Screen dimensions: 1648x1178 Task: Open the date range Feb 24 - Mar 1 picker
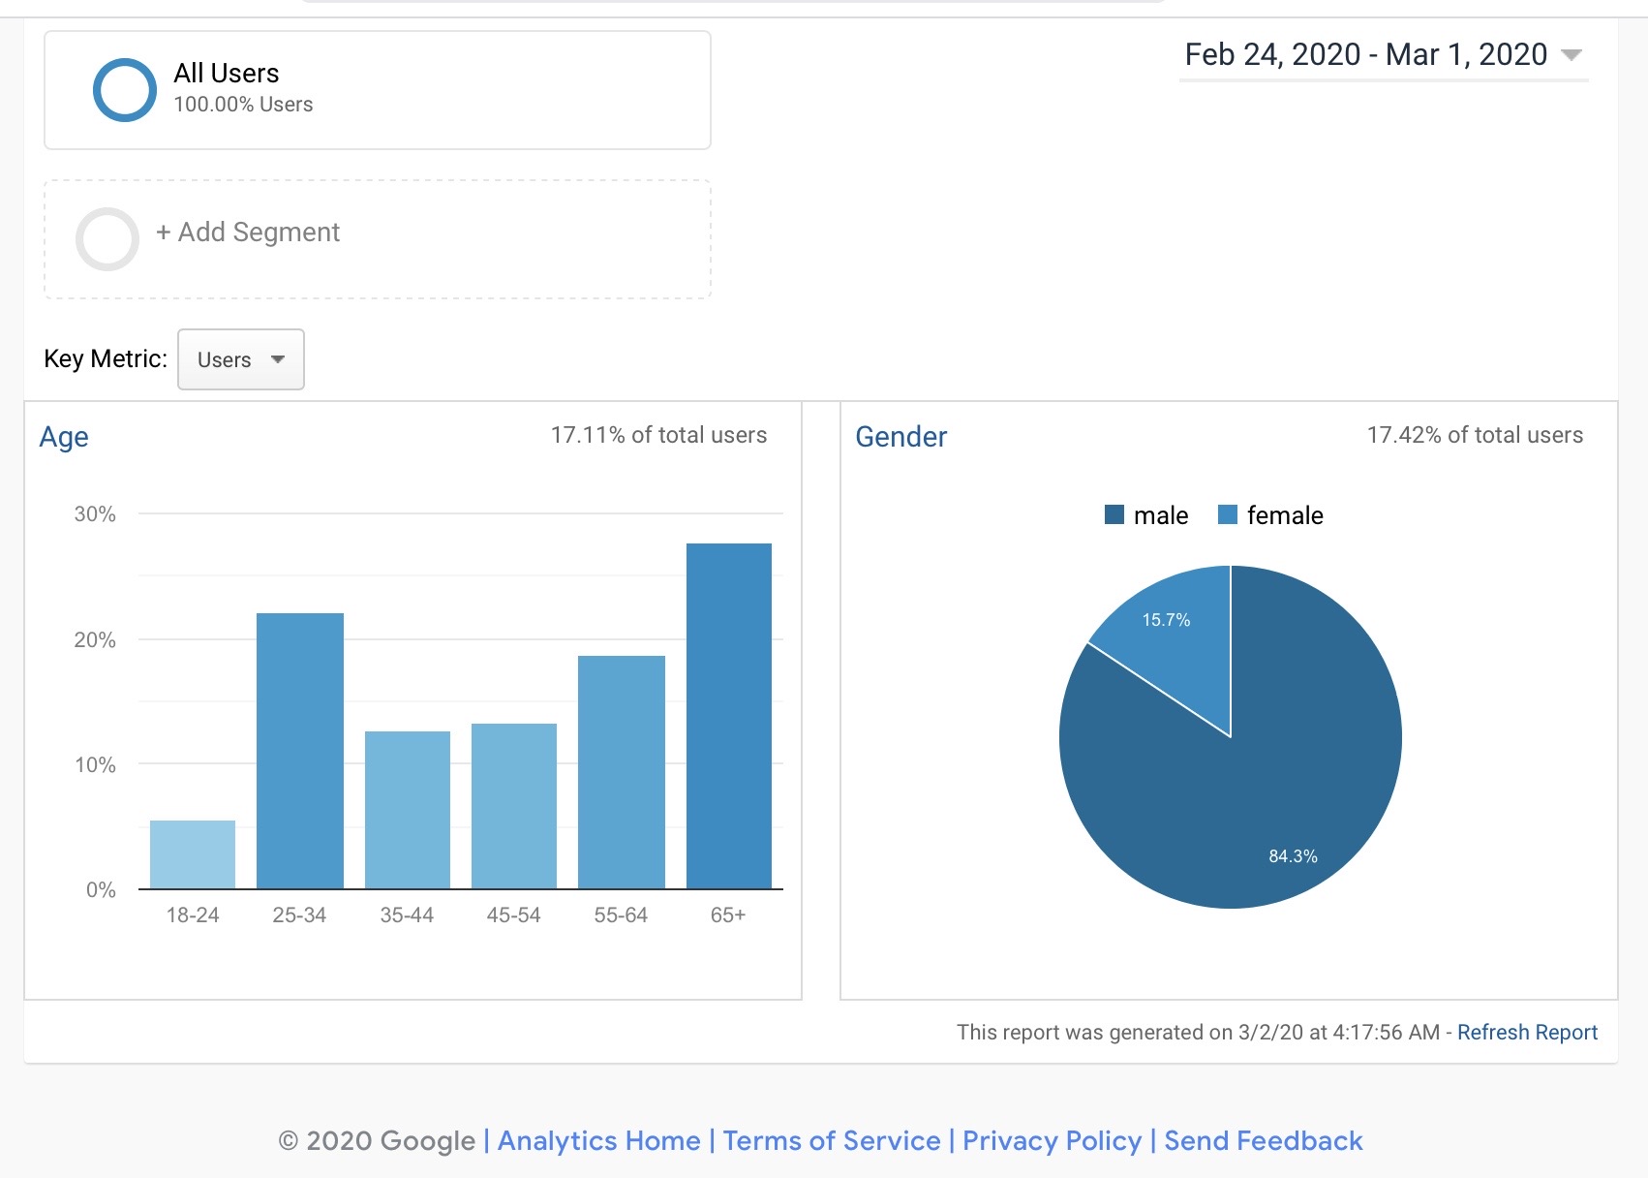click(x=1383, y=54)
